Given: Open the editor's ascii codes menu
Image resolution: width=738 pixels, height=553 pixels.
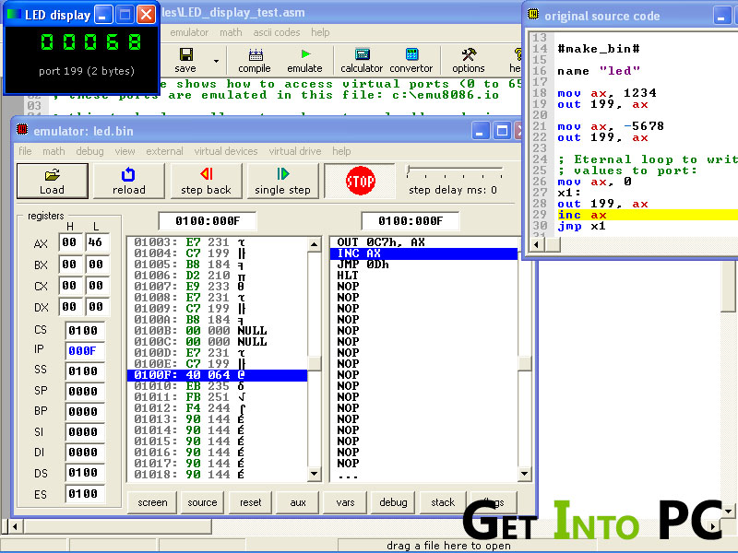Looking at the screenshot, I should [277, 32].
